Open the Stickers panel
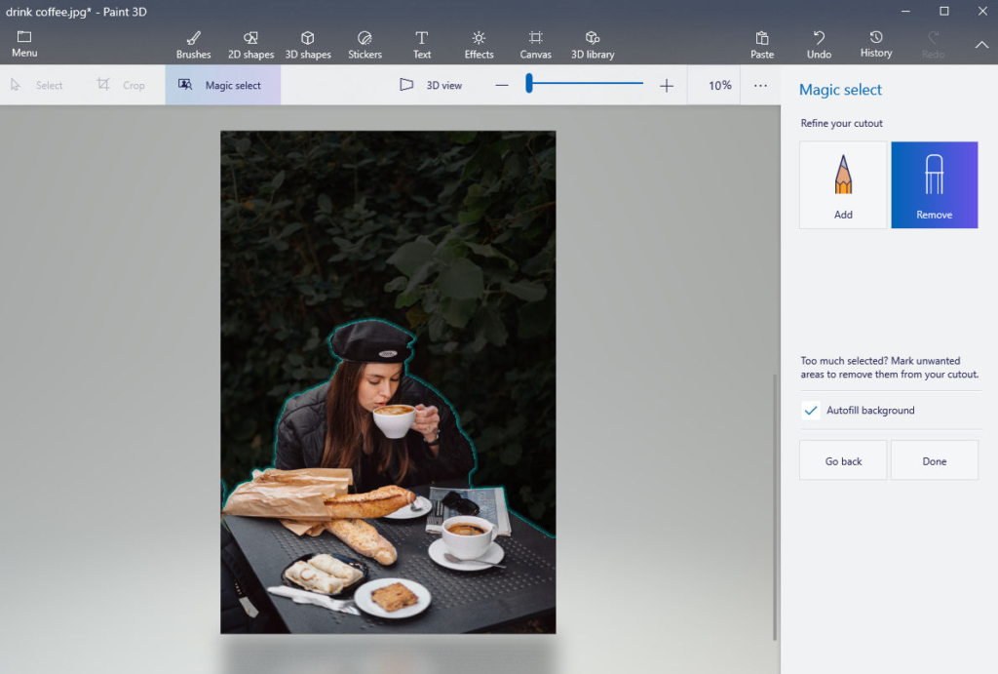Screen dimensions: 998x674 click(365, 44)
